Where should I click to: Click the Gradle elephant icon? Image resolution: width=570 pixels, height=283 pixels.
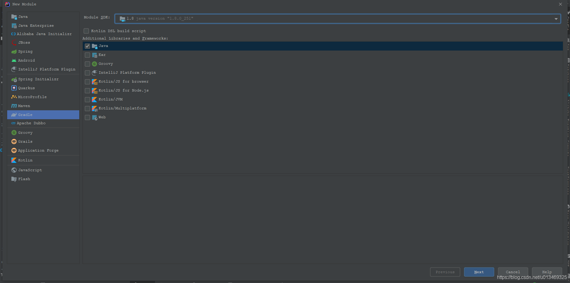[x=14, y=115]
